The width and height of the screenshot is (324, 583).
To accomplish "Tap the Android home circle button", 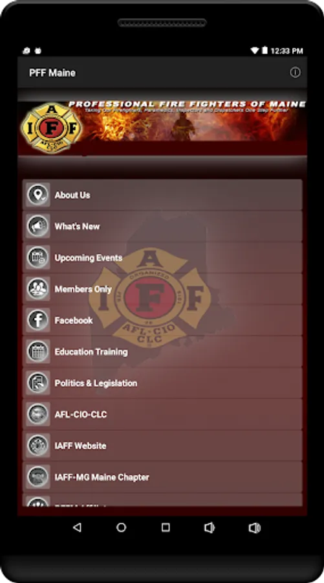I will click(x=122, y=527).
